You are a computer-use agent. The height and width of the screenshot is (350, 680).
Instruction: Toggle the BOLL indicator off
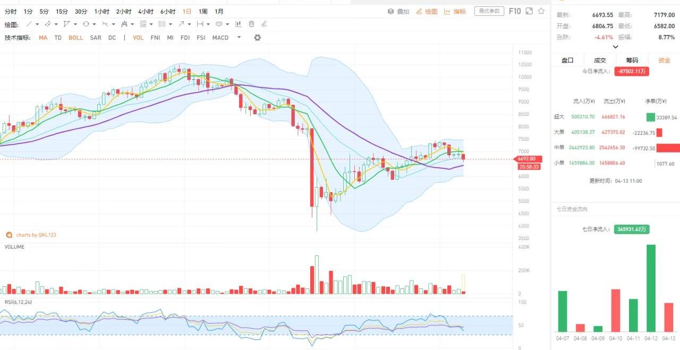(76, 38)
